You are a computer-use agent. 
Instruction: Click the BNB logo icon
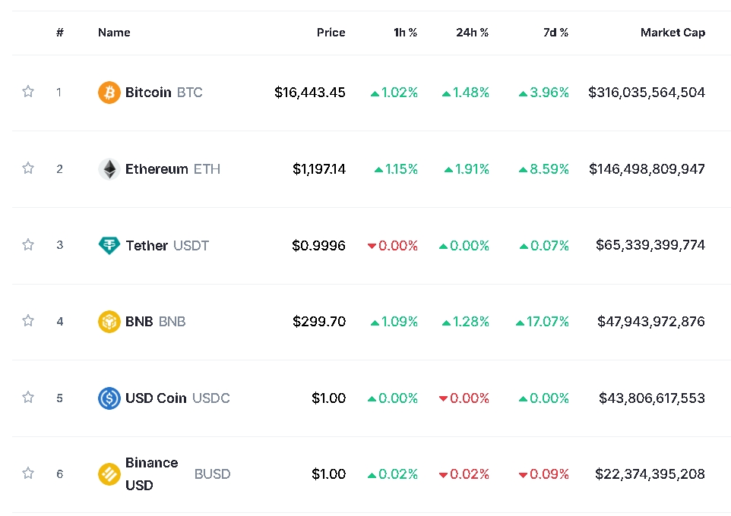click(109, 322)
